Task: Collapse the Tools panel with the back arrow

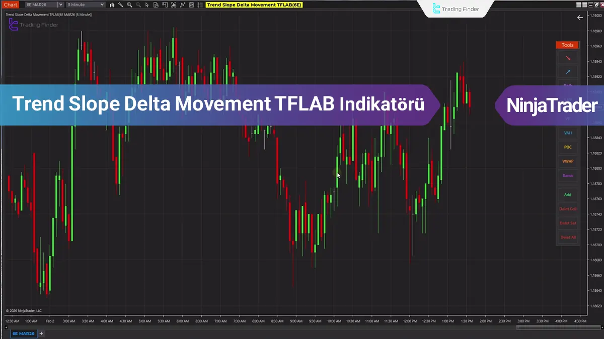Action: pos(580,17)
